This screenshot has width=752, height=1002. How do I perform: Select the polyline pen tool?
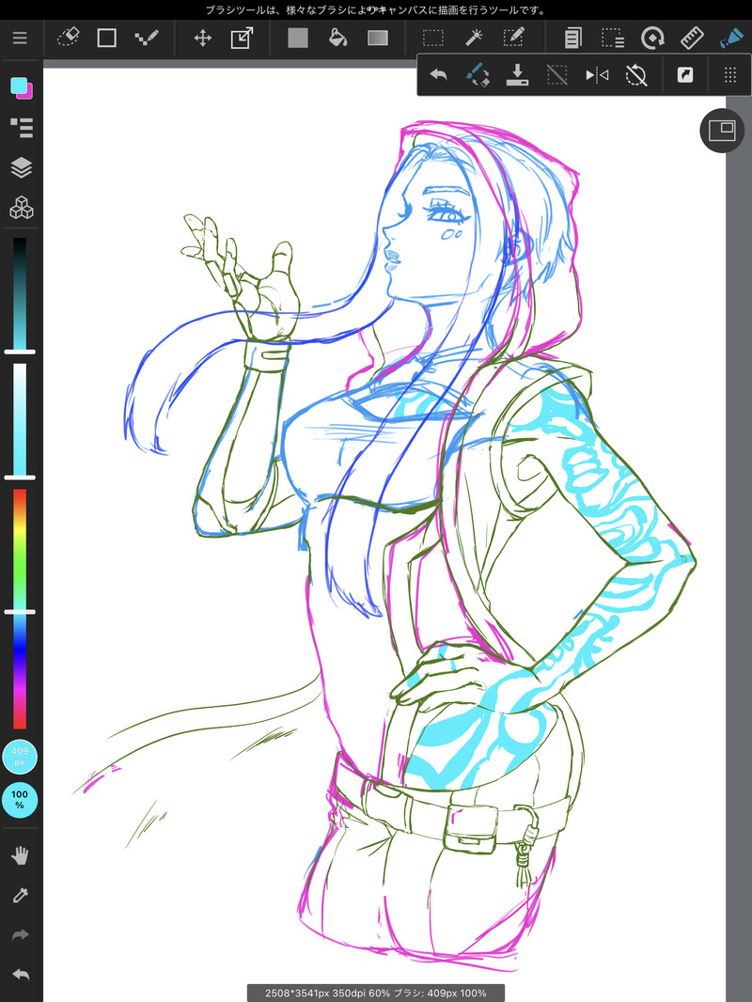pos(147,38)
